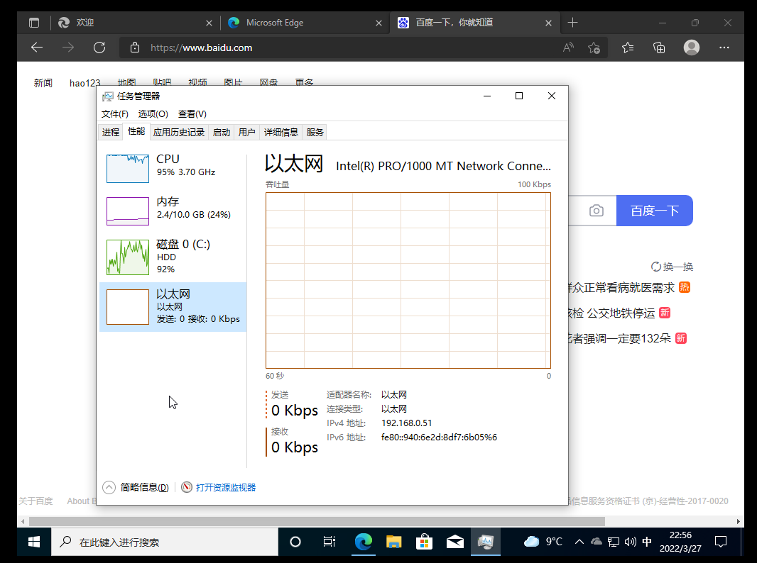
Task: Click the 换一换 refresh link
Action: (672, 266)
